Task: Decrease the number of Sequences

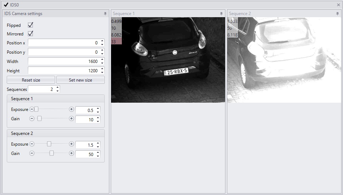Action: tap(58, 91)
